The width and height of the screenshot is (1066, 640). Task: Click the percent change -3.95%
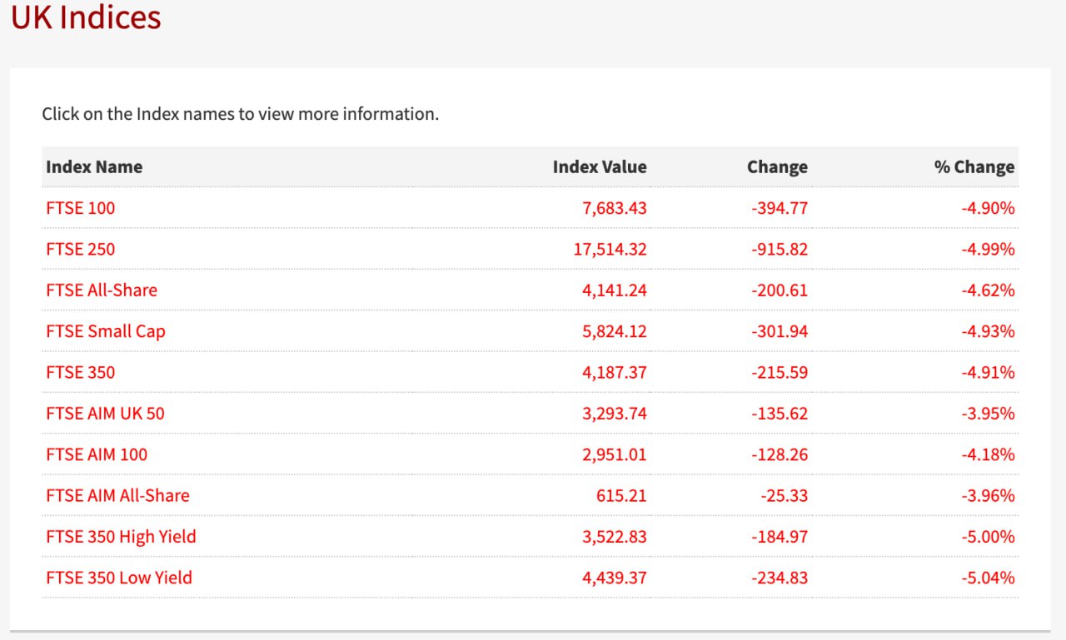pos(989,413)
